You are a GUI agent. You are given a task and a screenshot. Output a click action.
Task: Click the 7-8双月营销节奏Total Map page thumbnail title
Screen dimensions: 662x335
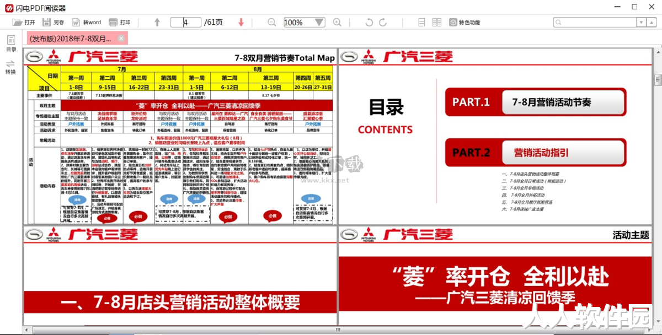pyautogui.click(x=285, y=57)
